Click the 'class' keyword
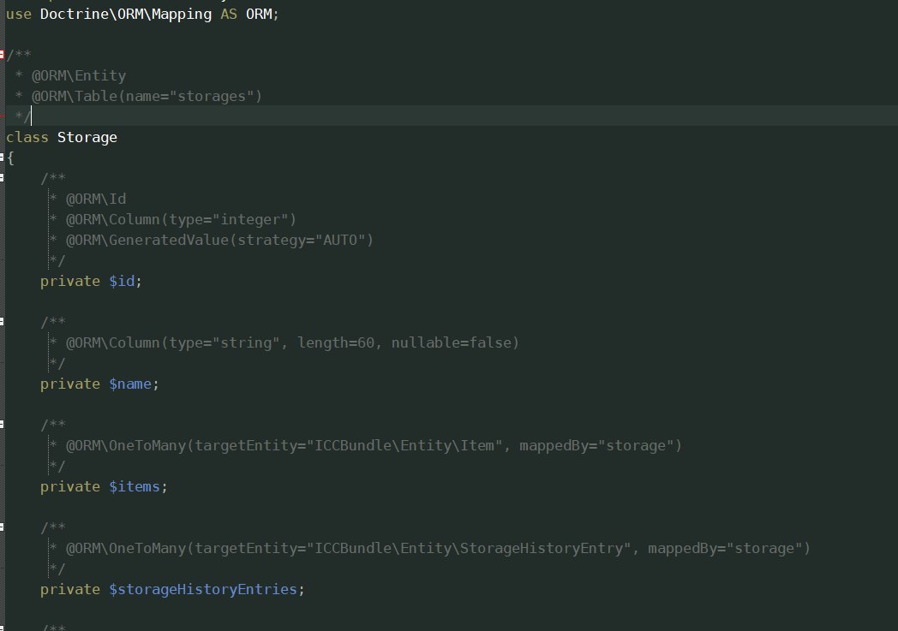 coord(27,137)
